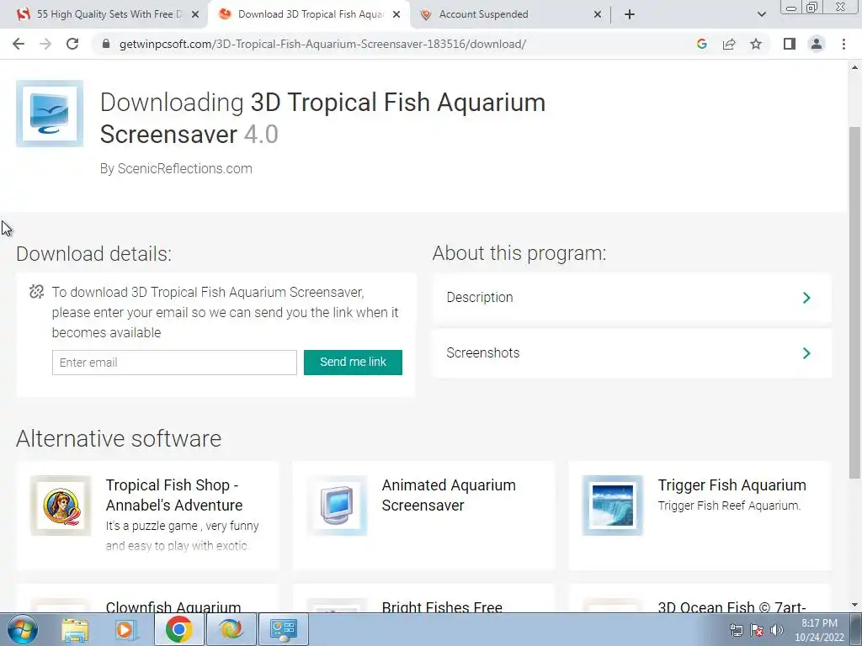Expand the Description section
The width and height of the screenshot is (862, 646).
[631, 298]
